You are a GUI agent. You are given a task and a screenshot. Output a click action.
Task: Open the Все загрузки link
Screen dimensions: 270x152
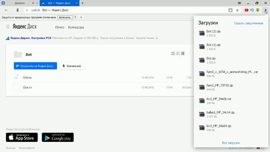tap(231, 143)
